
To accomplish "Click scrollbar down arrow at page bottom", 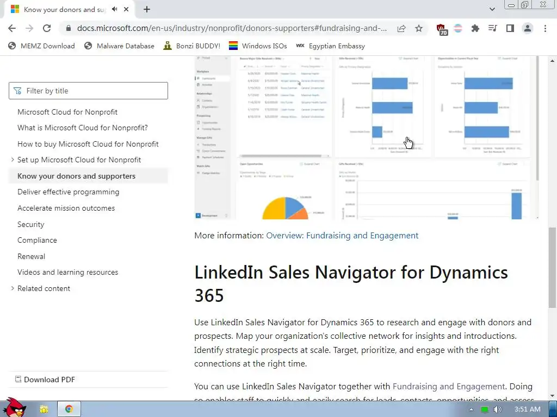I will click(552, 396).
